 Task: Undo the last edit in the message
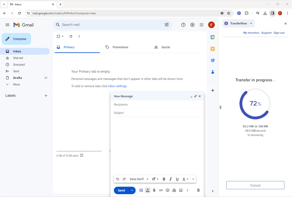pyautogui.click(x=117, y=179)
